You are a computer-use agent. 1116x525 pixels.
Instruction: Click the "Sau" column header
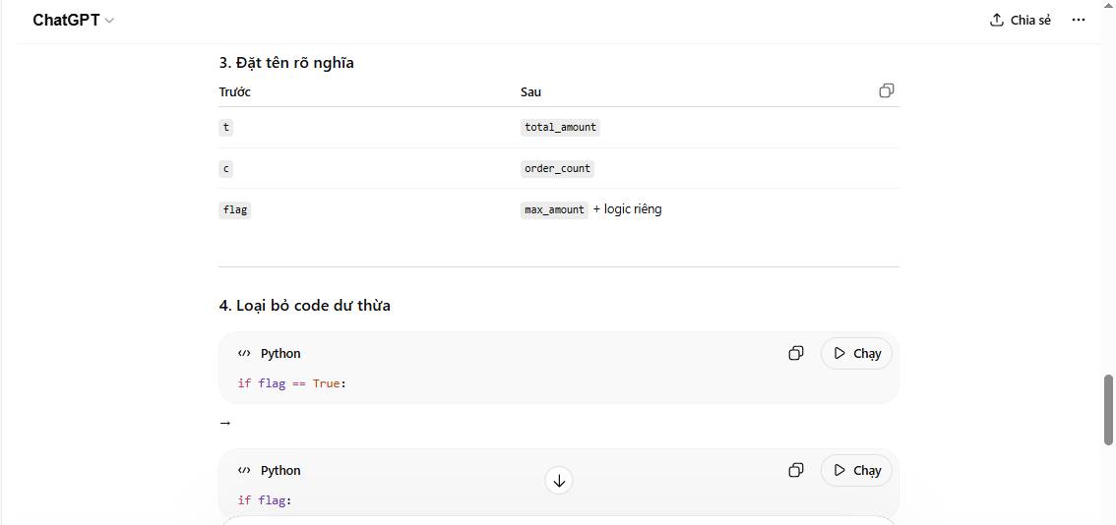[530, 91]
